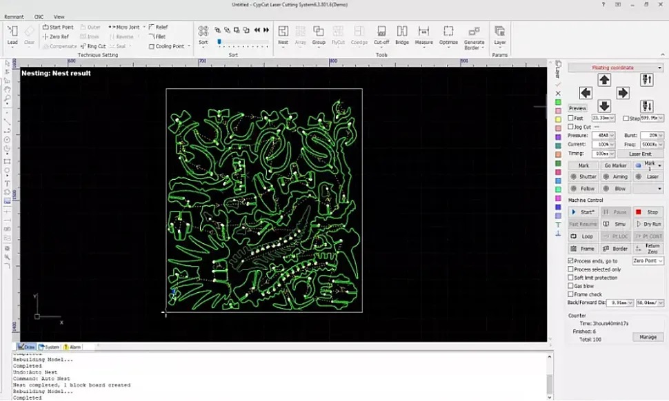
Task: Open the Layer params icon
Action: point(500,33)
